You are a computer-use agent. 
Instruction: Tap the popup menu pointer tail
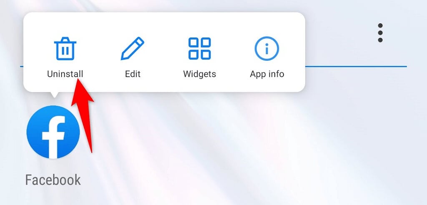(55, 95)
